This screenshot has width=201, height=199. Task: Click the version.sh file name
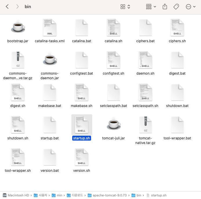[82, 171]
